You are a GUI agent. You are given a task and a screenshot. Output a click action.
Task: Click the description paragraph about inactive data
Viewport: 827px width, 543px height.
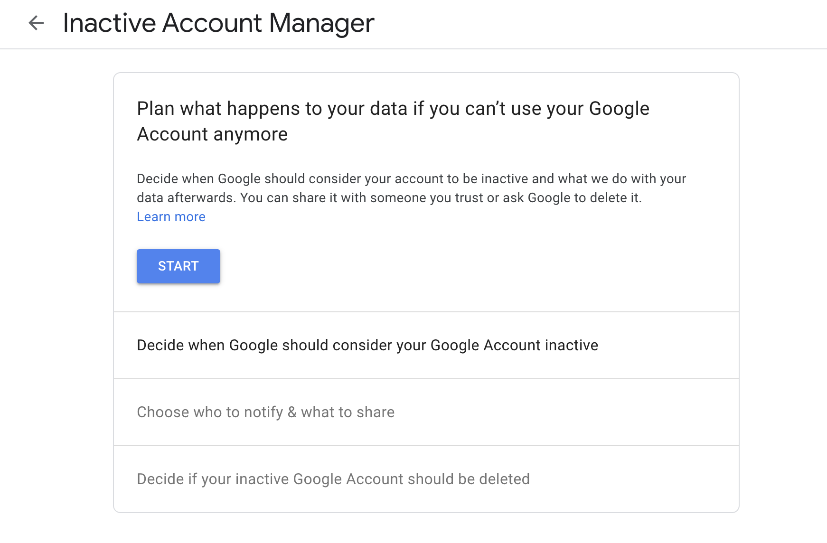pos(411,188)
